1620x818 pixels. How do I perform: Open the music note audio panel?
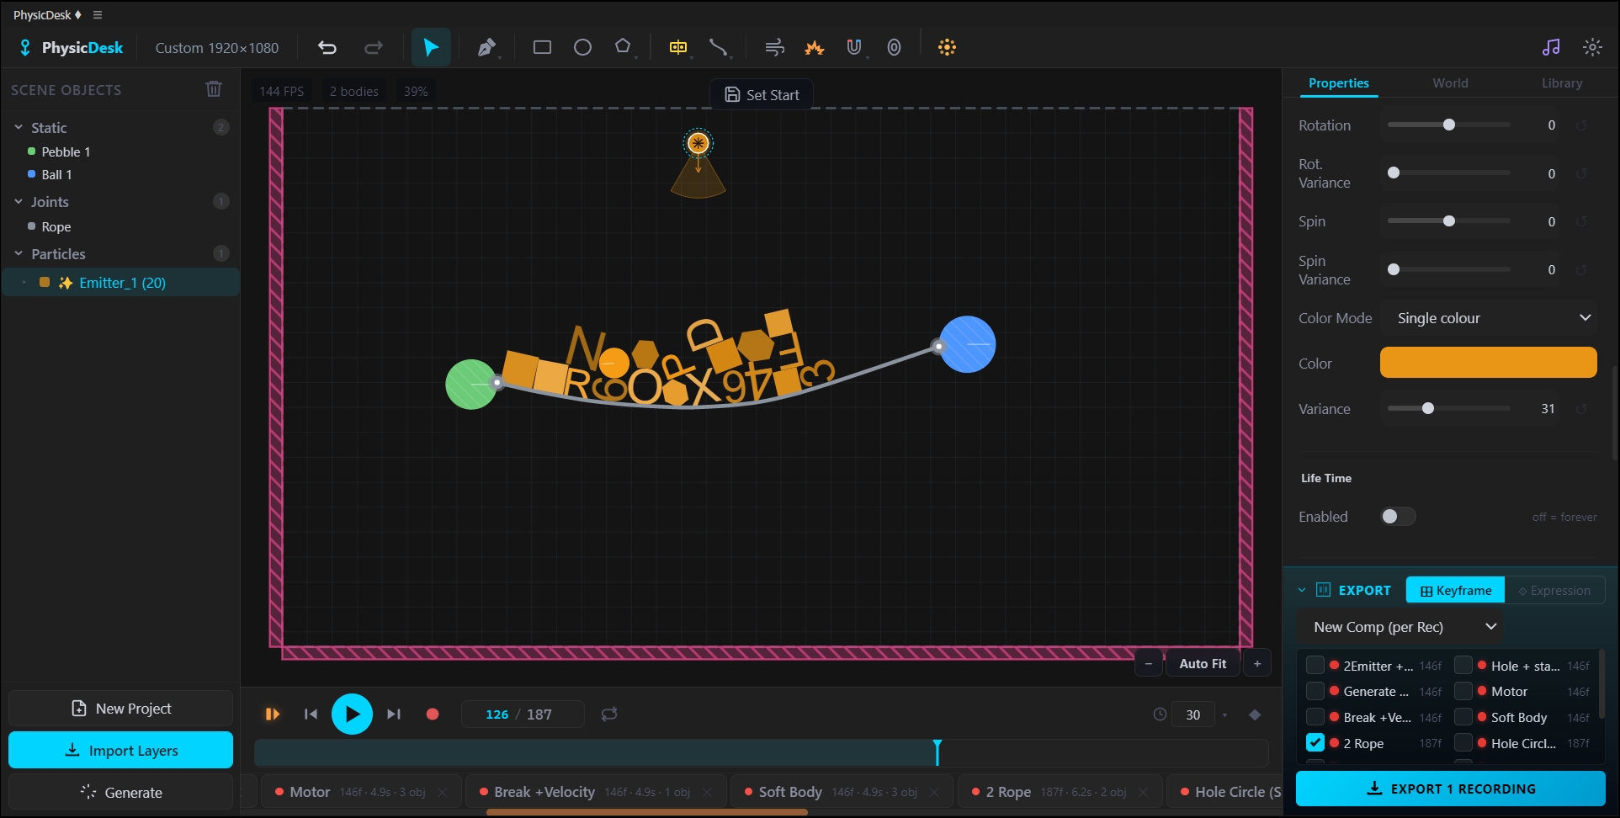point(1551,47)
